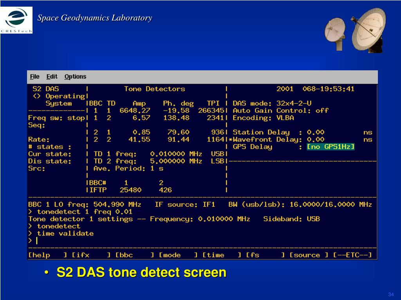Screen dimensions: 401x300
Task: Click the CRESTech logo
Action: point(16,21)
